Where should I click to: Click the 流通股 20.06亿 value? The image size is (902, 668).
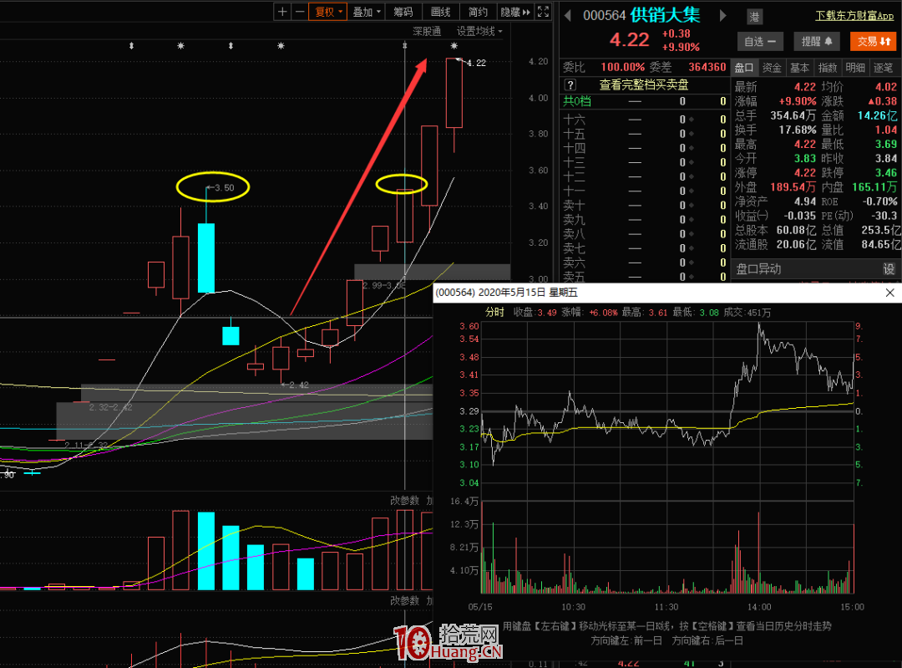click(x=796, y=245)
